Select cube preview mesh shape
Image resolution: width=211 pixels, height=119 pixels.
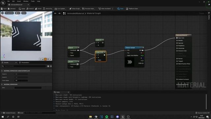pyautogui.click(x=48, y=59)
